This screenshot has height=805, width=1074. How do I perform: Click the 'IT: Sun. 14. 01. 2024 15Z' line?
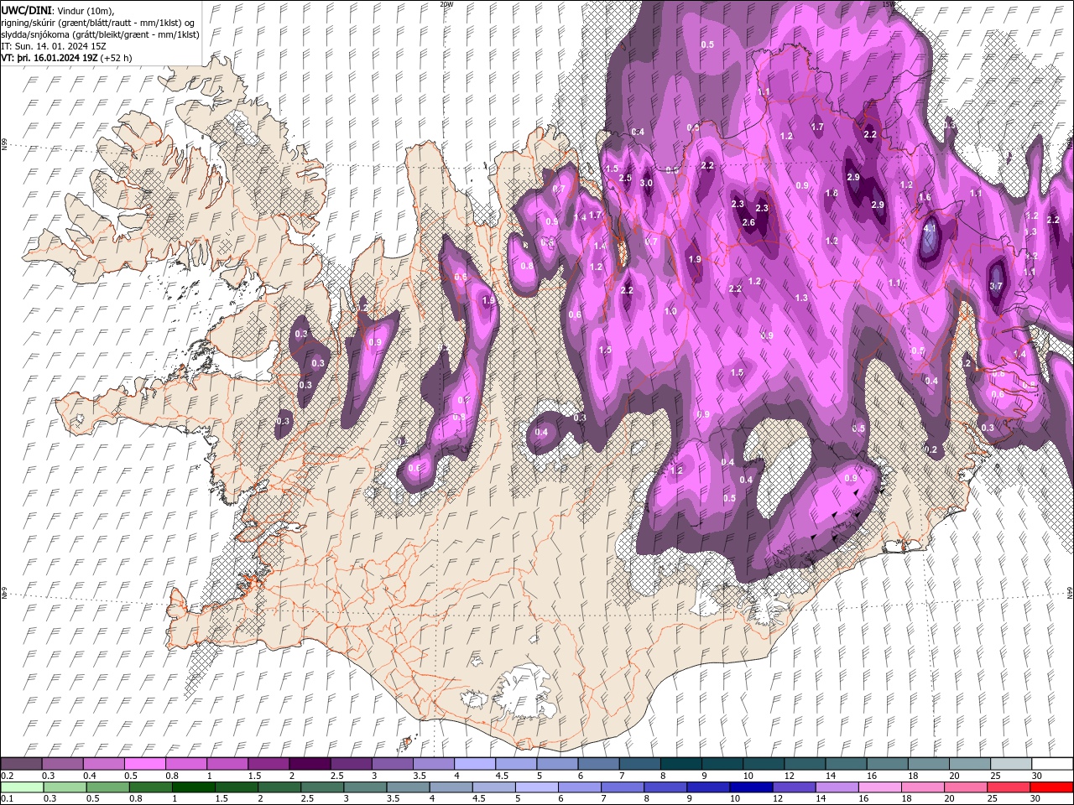(x=52, y=46)
